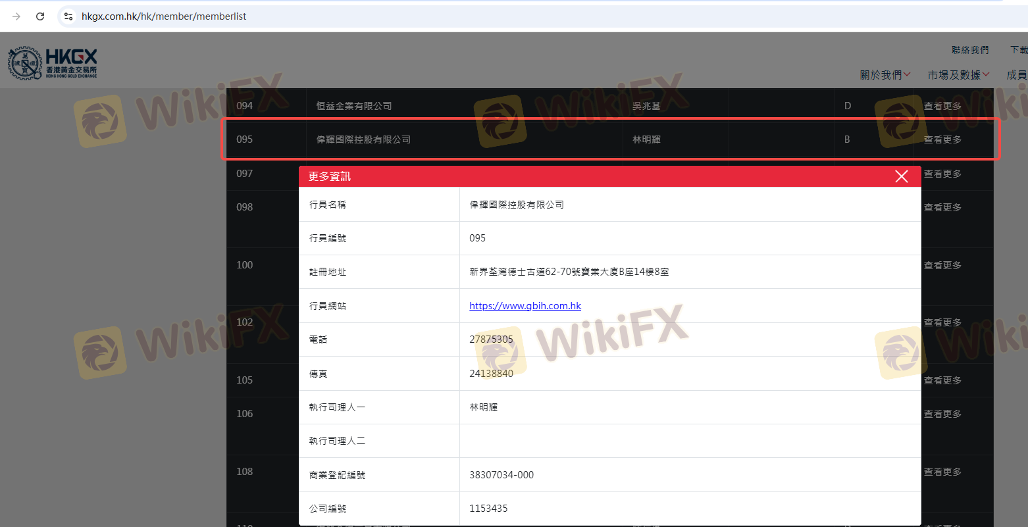
Task: Click 查看更多 for member 097
Action: pos(942,174)
